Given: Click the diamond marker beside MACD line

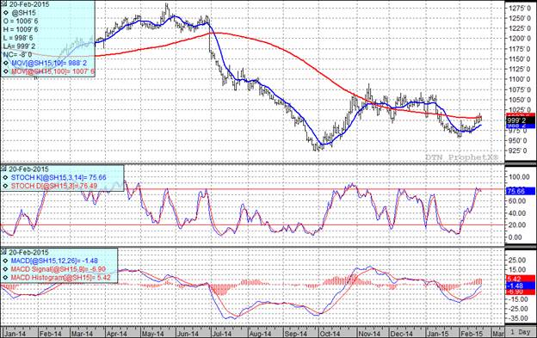Looking at the screenshot, I should click(x=6, y=261).
